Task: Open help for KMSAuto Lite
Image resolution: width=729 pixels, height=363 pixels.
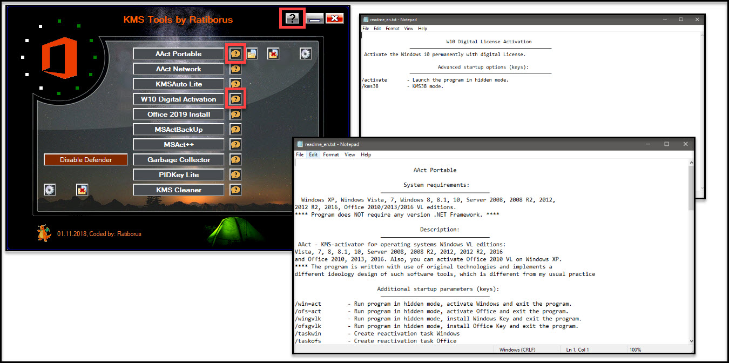Action: click(235, 84)
